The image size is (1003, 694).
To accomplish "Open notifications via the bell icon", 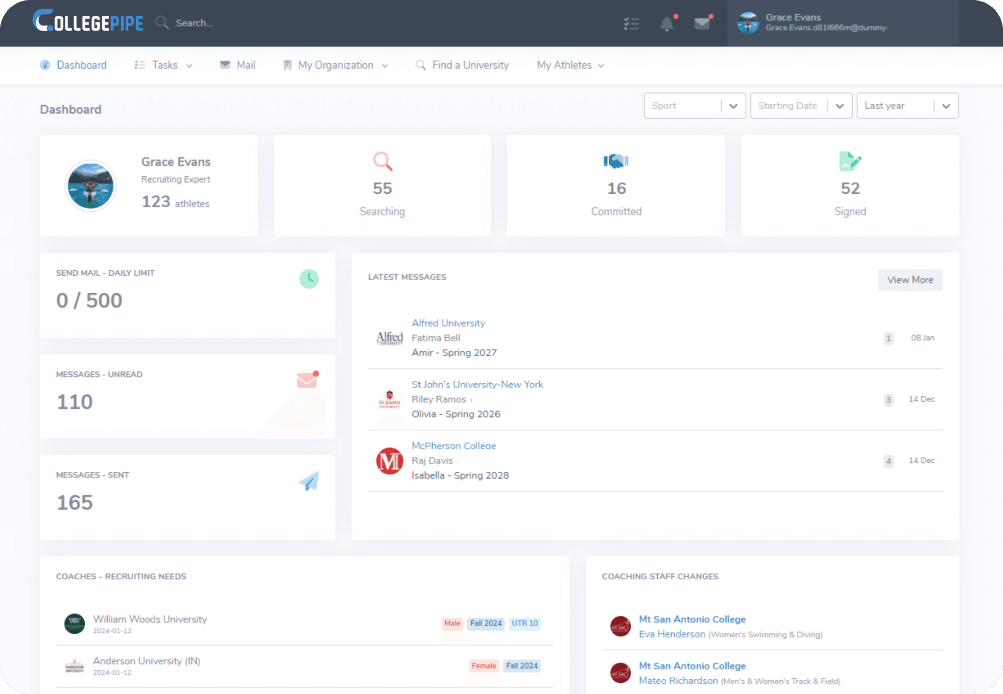I will (667, 23).
